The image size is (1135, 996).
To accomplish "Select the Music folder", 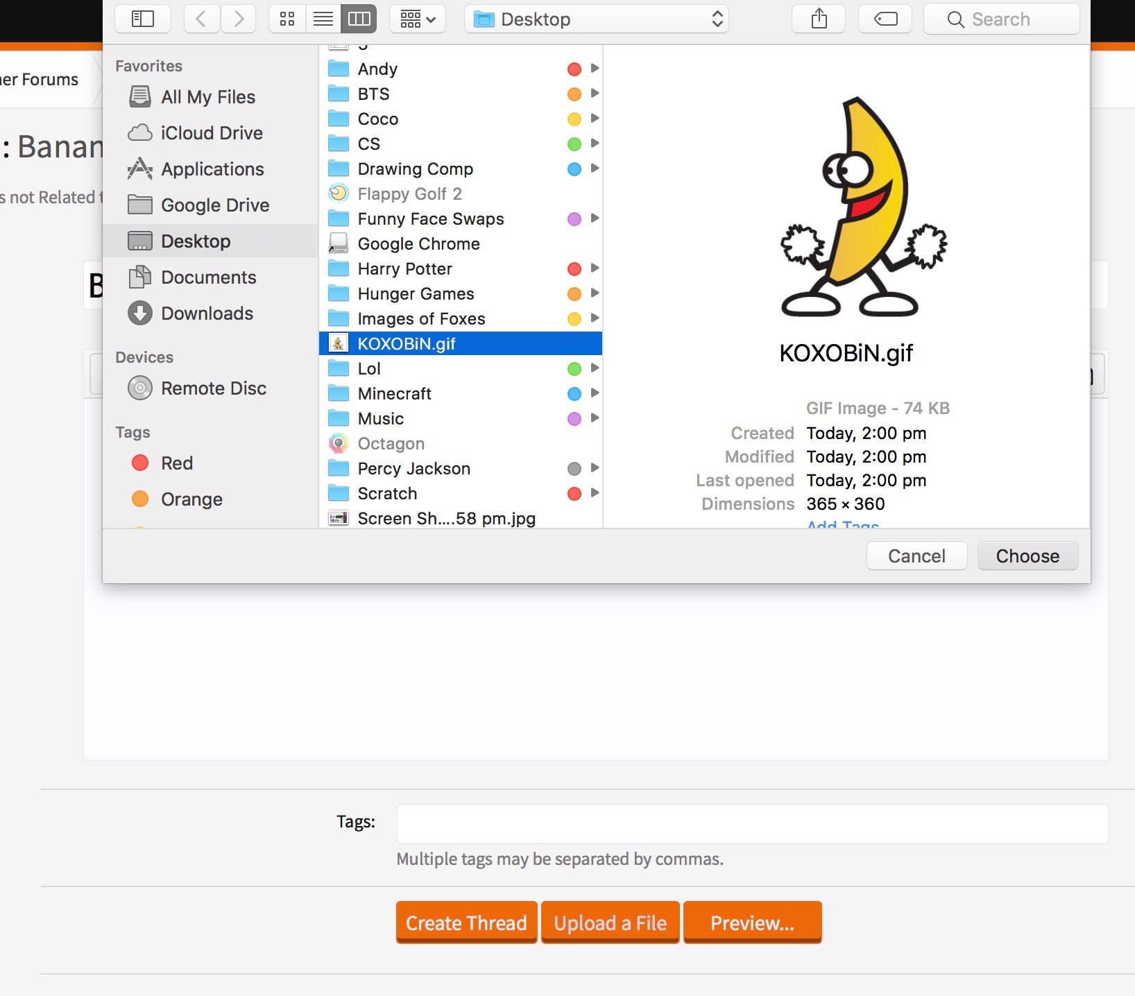I will click(x=461, y=418).
